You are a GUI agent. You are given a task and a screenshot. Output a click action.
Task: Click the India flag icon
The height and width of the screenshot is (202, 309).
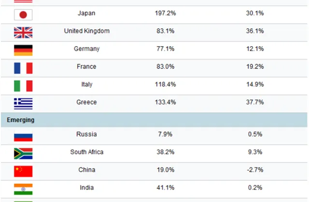click(23, 189)
